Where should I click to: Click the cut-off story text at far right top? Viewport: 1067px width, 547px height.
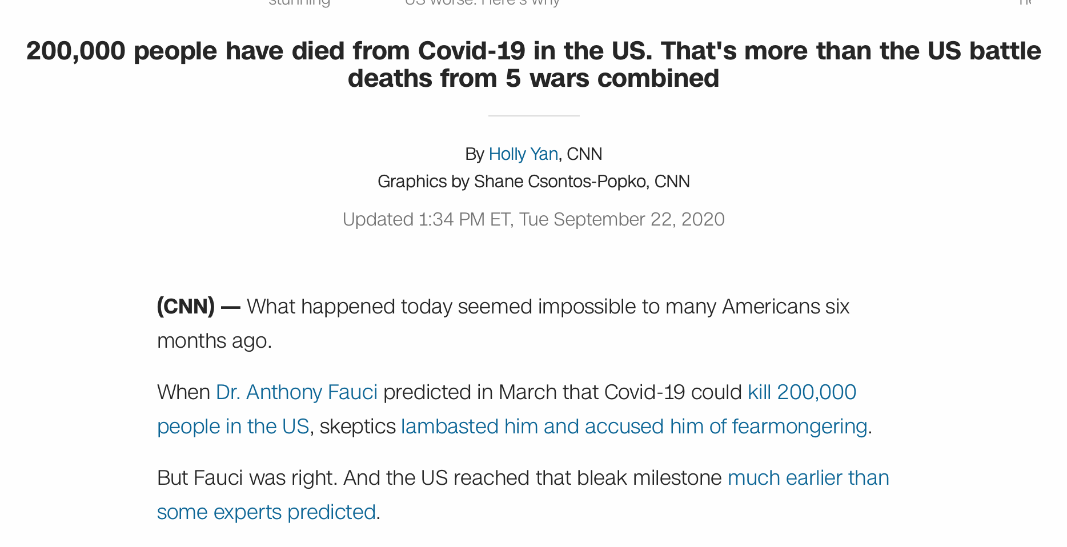[x=1025, y=3]
